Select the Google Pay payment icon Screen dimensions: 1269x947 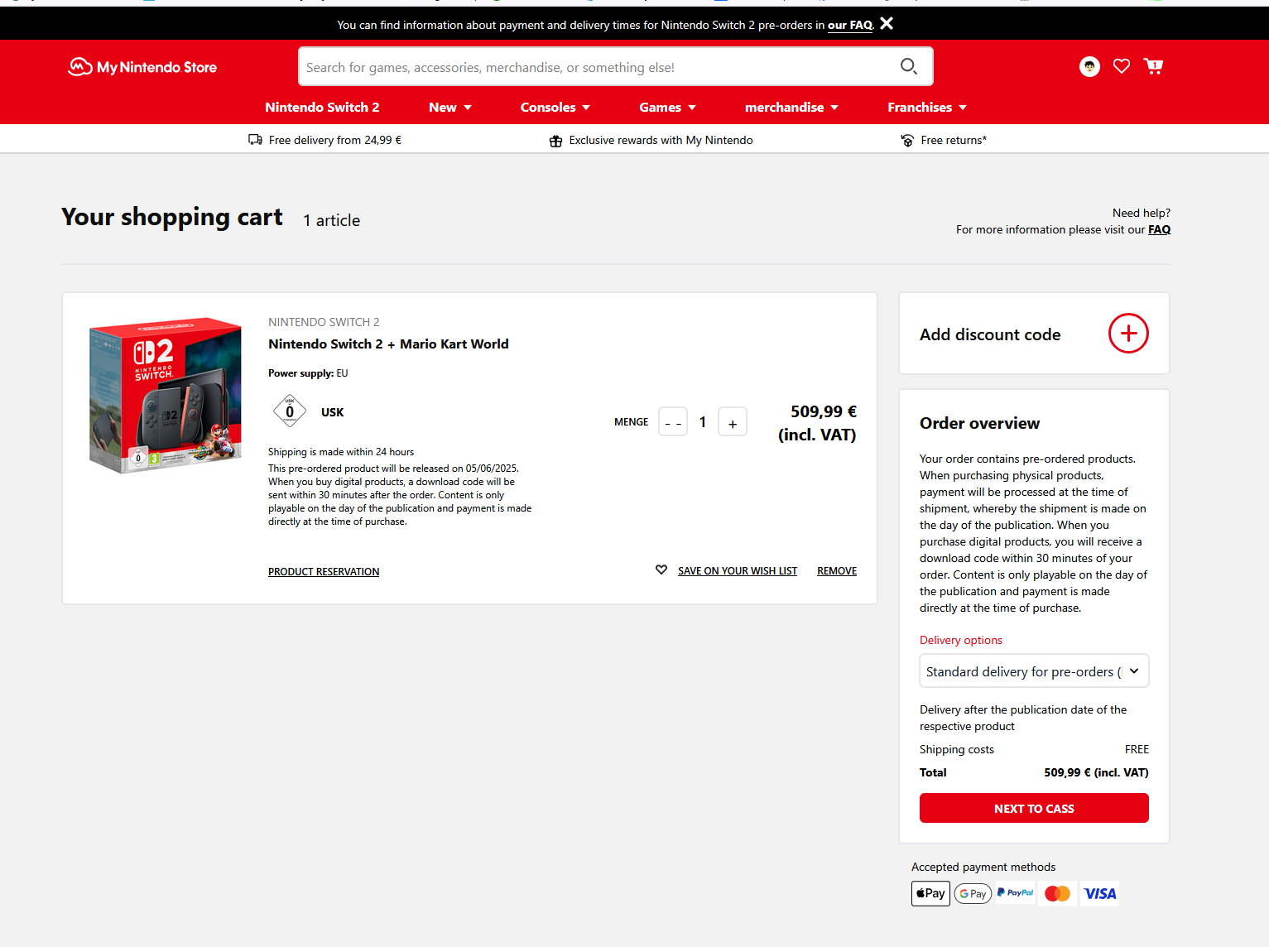pos(973,893)
